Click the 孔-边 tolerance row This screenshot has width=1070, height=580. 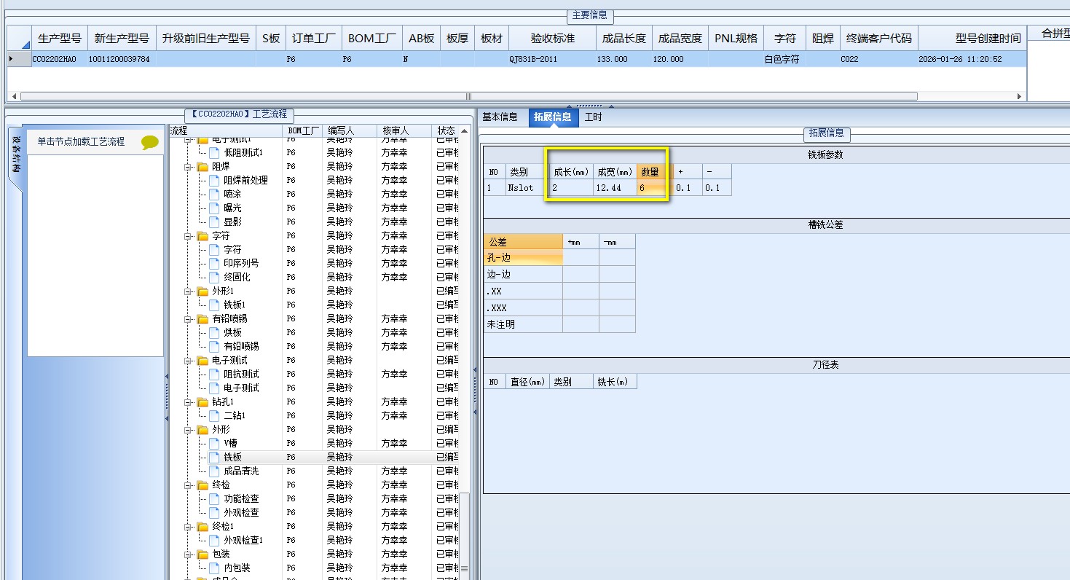pos(523,258)
